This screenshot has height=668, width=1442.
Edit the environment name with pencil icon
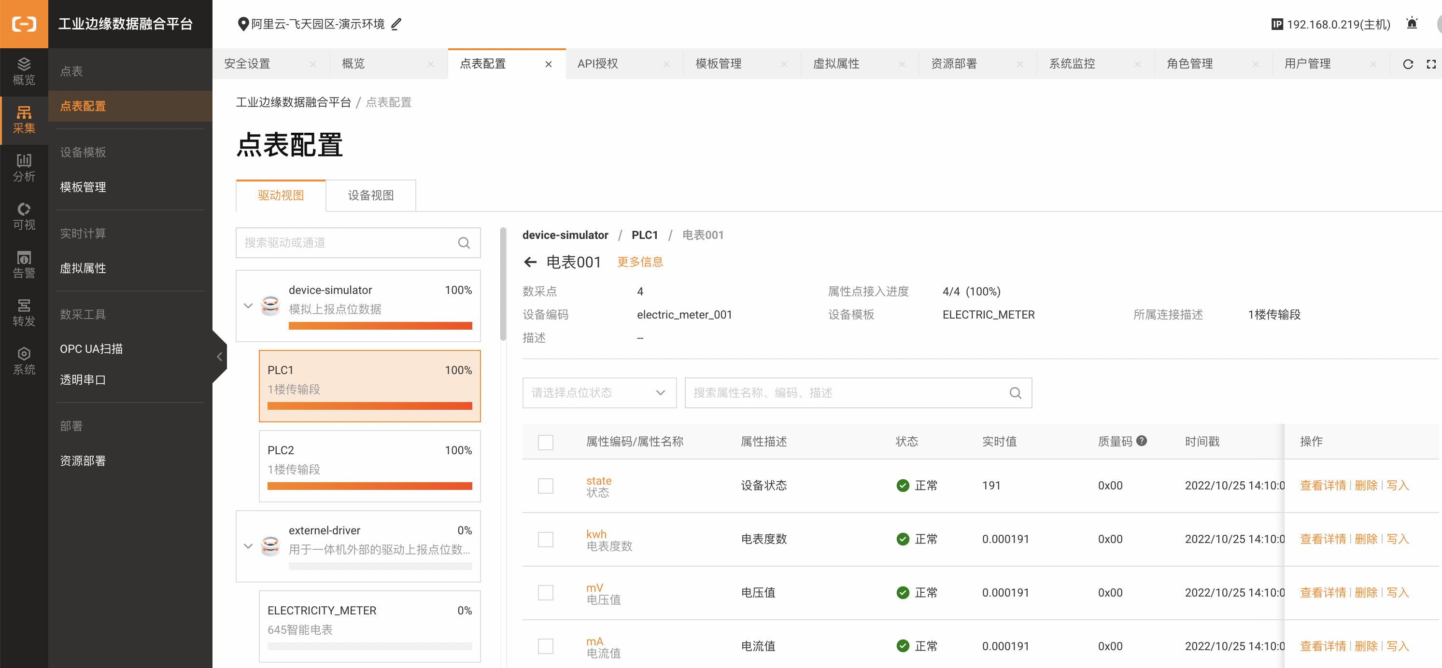pyautogui.click(x=396, y=24)
